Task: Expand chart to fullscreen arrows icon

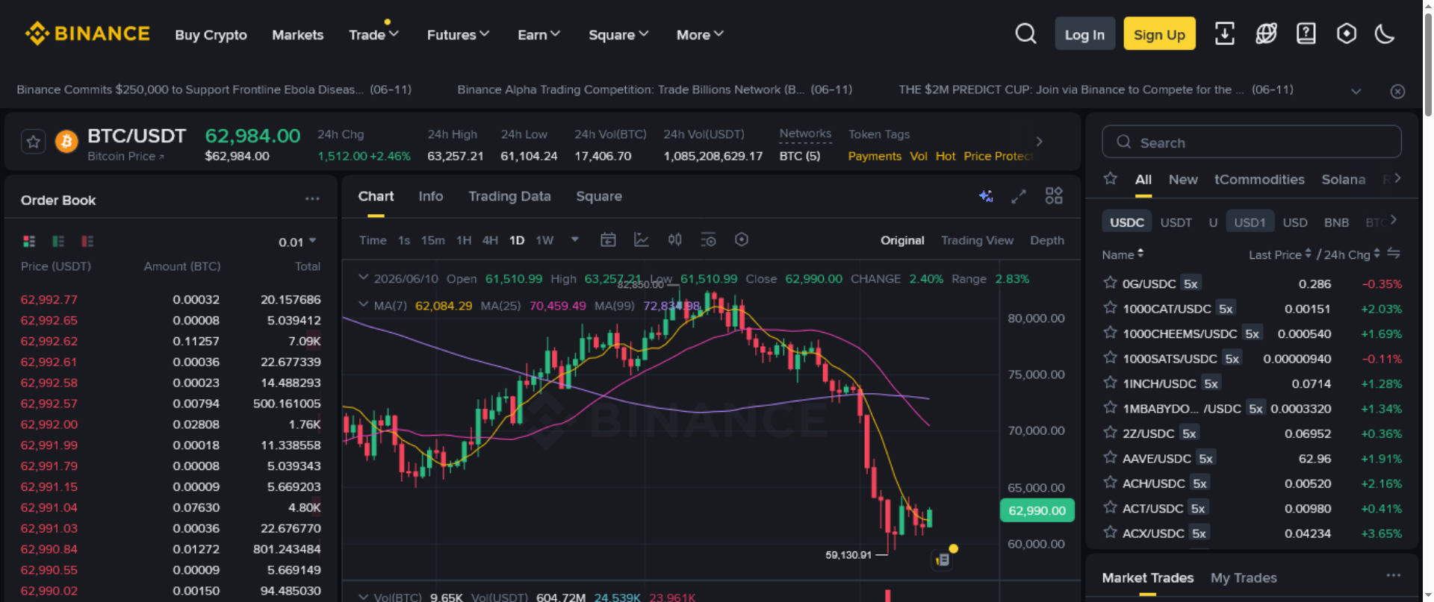Action: (x=1019, y=196)
